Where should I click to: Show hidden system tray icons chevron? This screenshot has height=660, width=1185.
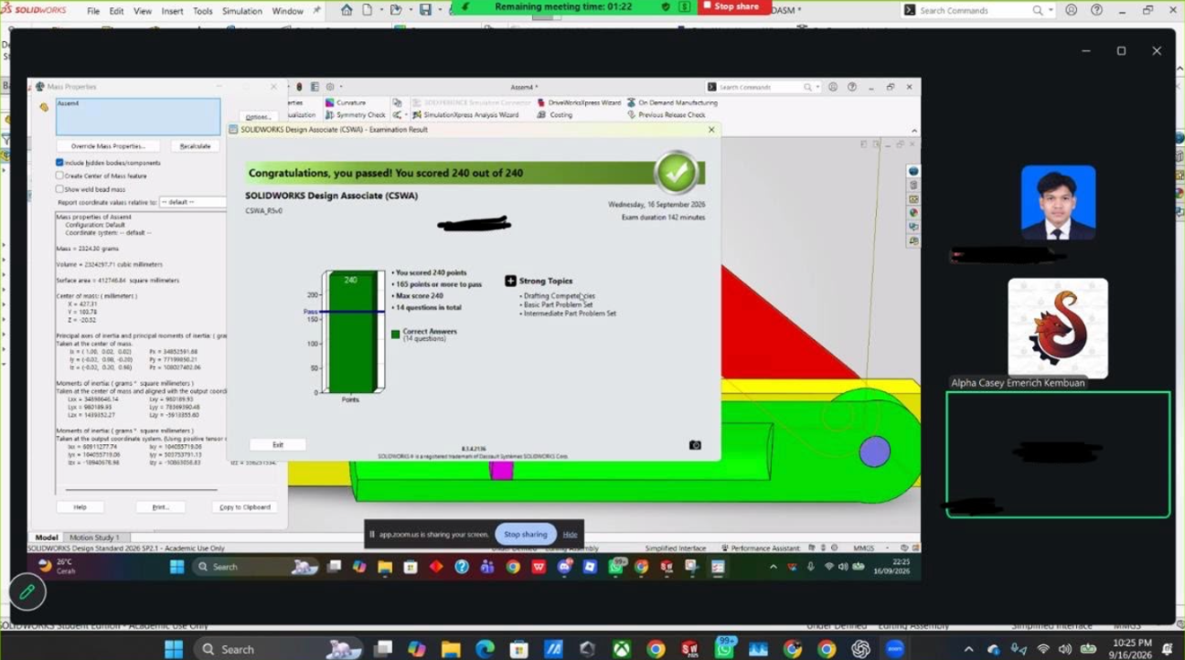coord(968,649)
